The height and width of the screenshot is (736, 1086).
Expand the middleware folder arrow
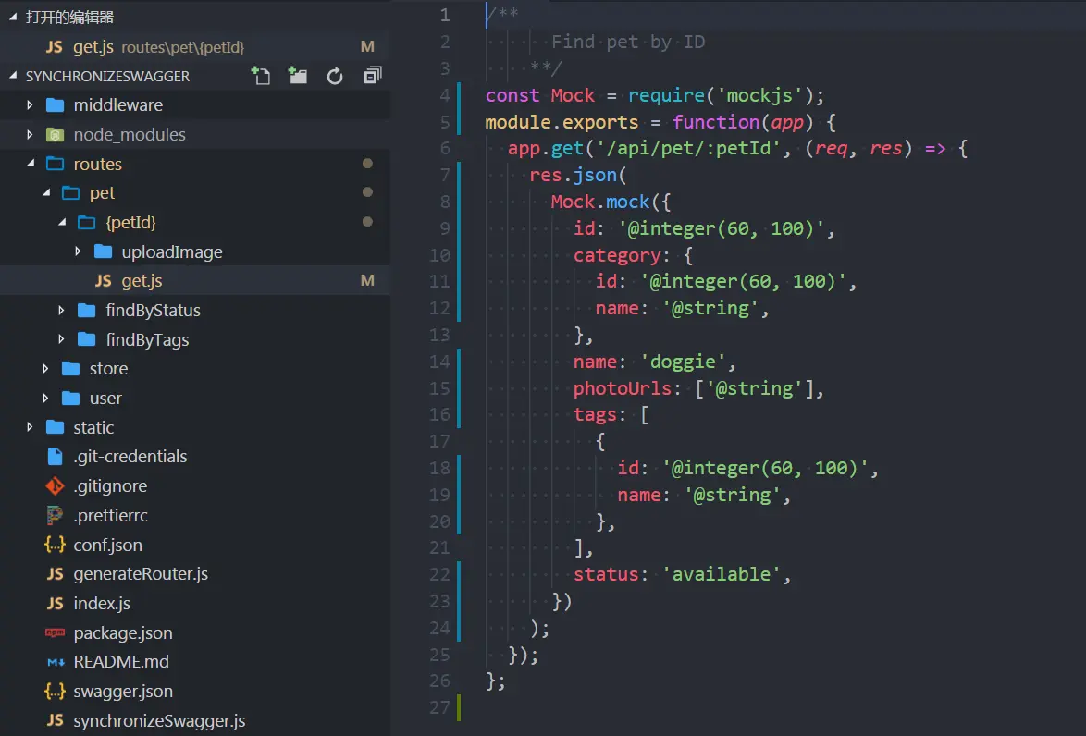[x=30, y=105]
